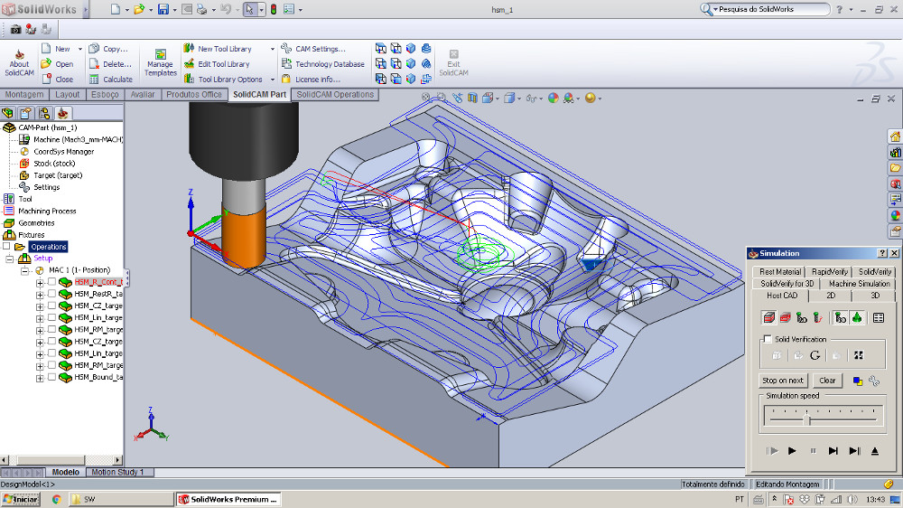Click the G-code icon in Solid Verification

tap(815, 355)
